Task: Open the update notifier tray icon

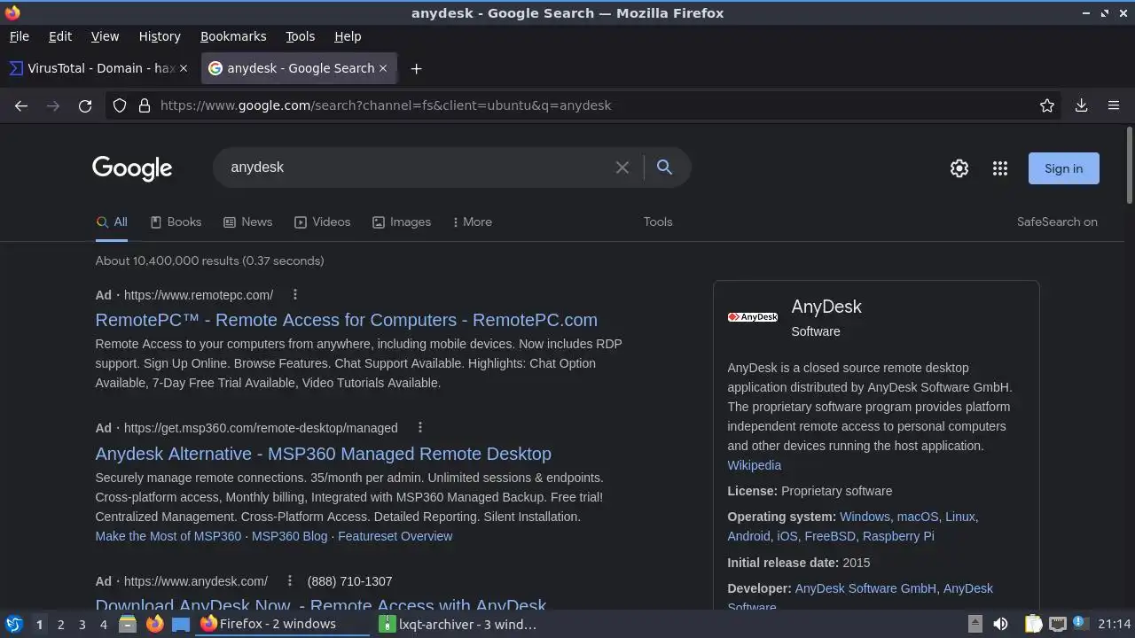Action: (1079, 623)
